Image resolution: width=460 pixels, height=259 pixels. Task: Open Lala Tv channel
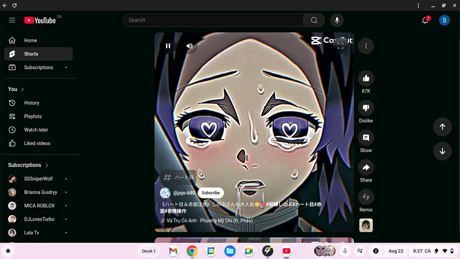pos(38,232)
